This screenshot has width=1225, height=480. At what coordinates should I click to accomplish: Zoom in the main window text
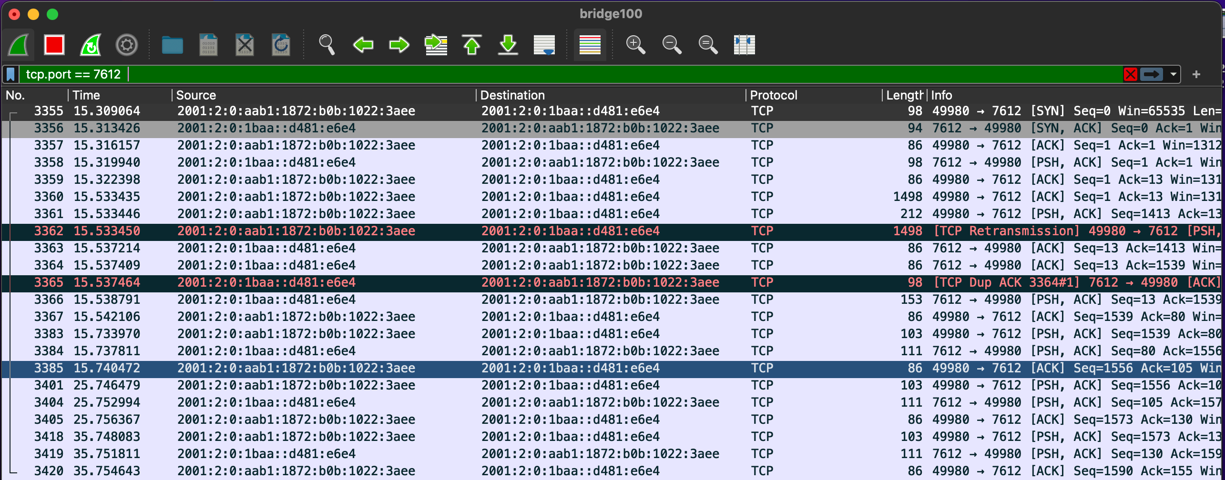(x=635, y=45)
